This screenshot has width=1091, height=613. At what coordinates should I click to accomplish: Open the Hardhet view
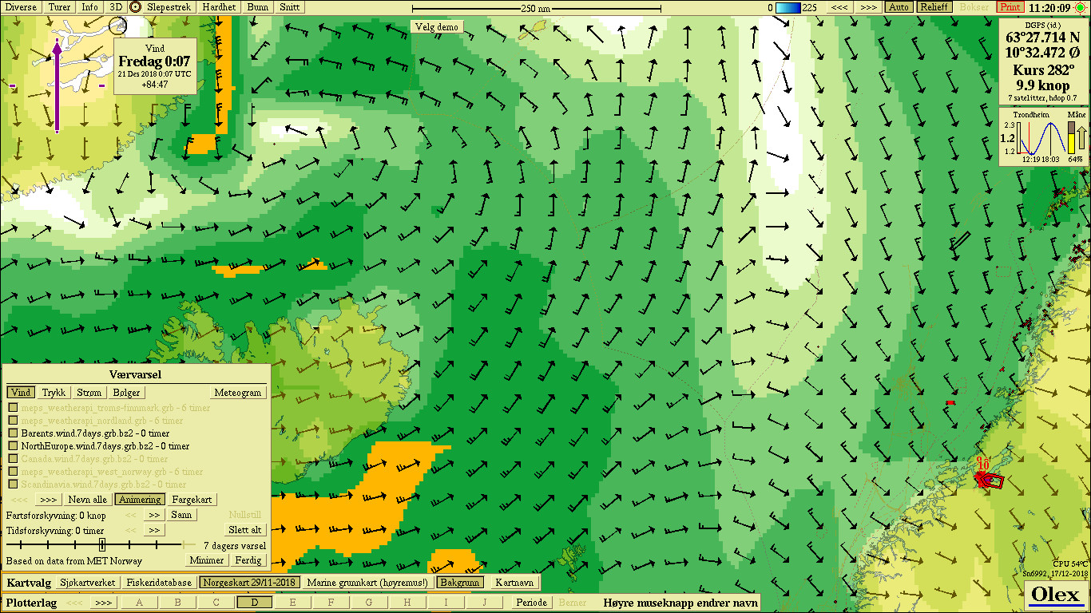[x=219, y=6]
